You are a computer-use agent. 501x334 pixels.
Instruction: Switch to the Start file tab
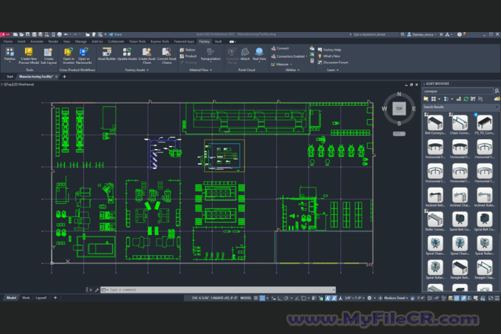point(10,77)
